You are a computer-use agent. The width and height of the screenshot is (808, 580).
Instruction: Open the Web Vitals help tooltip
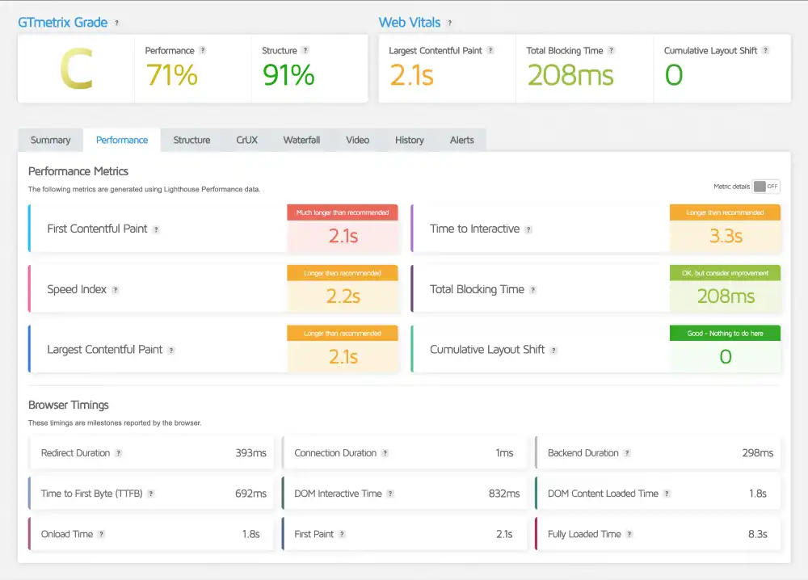coord(449,23)
